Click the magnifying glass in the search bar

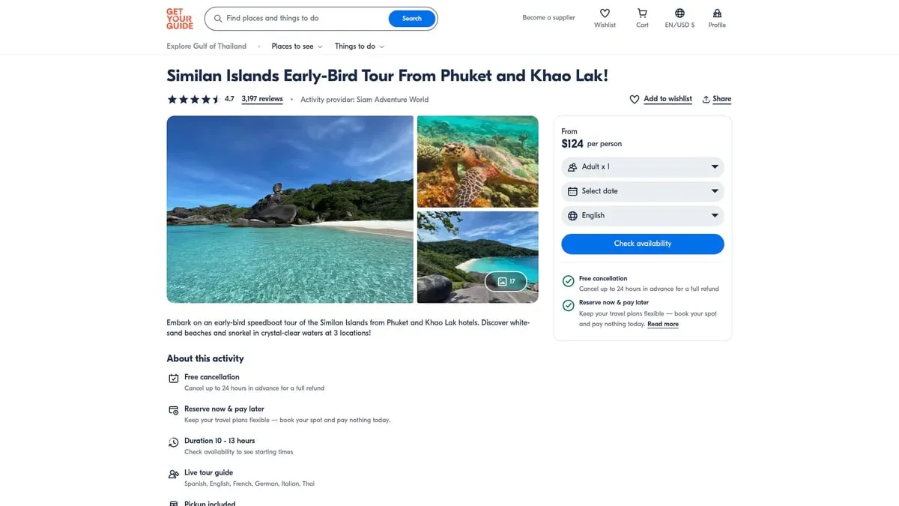pos(217,18)
